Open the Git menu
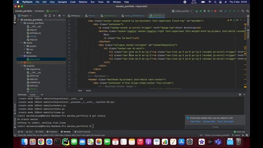This screenshot has height=148, width=263. (x=108, y=2)
